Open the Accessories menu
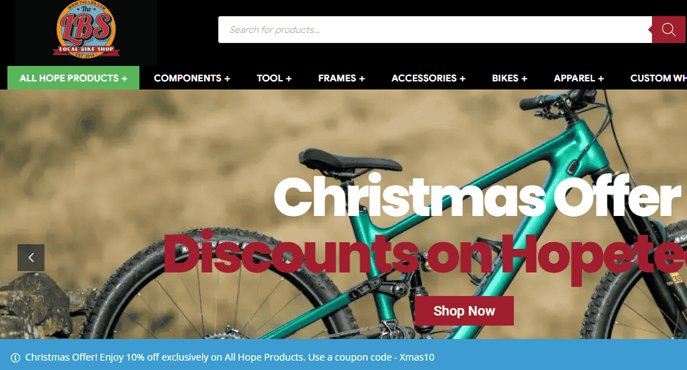Image resolution: width=687 pixels, height=370 pixels. tap(428, 78)
